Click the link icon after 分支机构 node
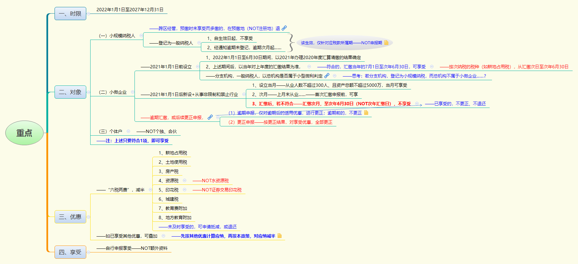 [327, 76]
